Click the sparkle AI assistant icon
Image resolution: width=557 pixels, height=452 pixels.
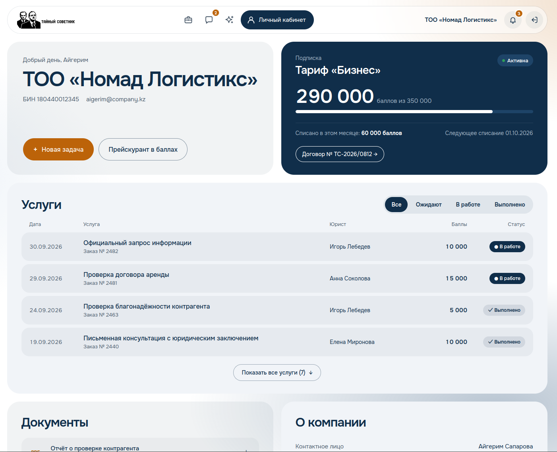[229, 20]
